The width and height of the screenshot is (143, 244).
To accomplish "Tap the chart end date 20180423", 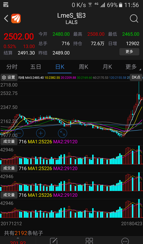I will tap(132, 224).
